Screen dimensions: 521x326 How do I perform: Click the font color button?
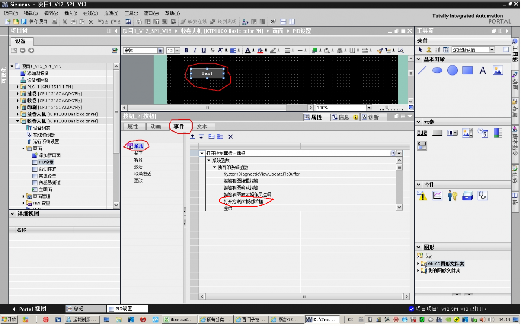(x=247, y=50)
